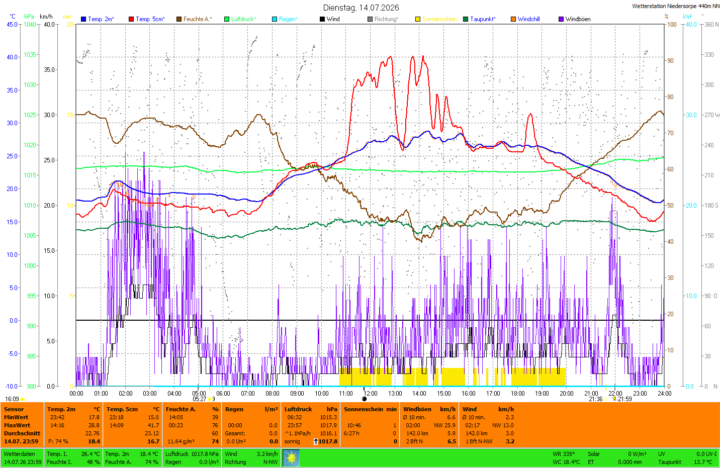This screenshot has width=720, height=468.
Task: Click the yellow Sonnenschein color swatch
Action: click(418, 19)
